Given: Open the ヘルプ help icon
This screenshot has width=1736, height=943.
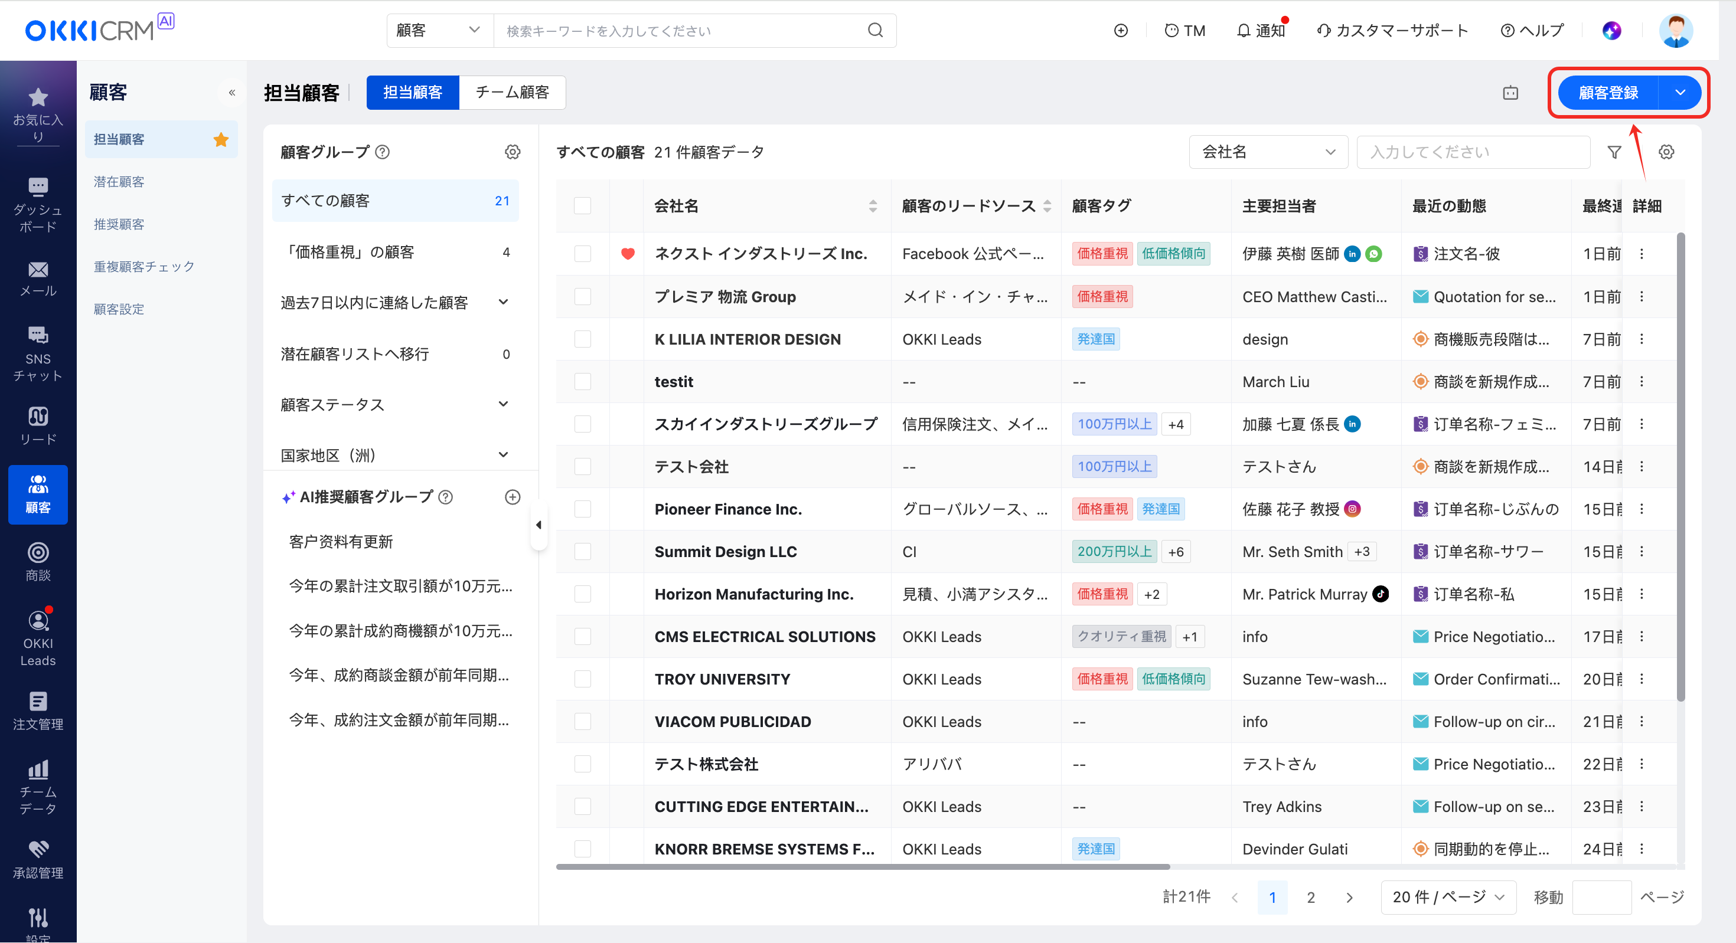Looking at the screenshot, I should 1532,30.
